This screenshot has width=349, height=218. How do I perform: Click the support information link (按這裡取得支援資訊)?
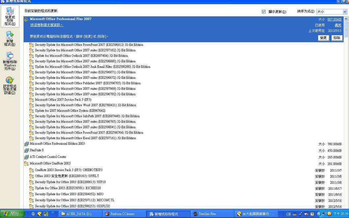click(x=47, y=25)
